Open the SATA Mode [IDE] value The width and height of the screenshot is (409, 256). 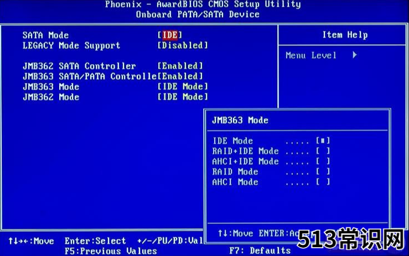170,35
